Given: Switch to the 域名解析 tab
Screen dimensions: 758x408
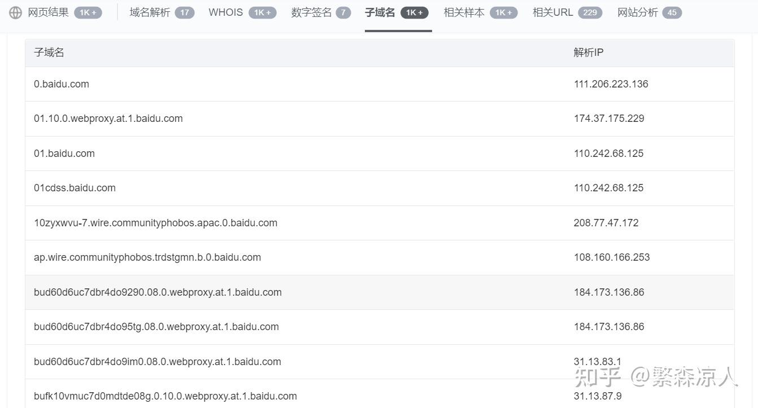Looking at the screenshot, I should (162, 12).
